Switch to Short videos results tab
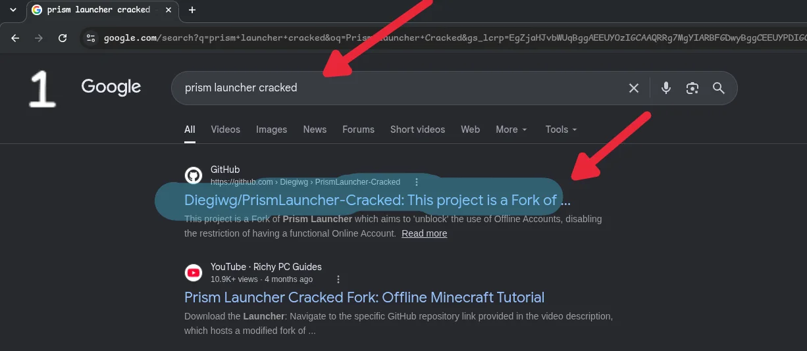This screenshot has height=351, width=807. (417, 129)
